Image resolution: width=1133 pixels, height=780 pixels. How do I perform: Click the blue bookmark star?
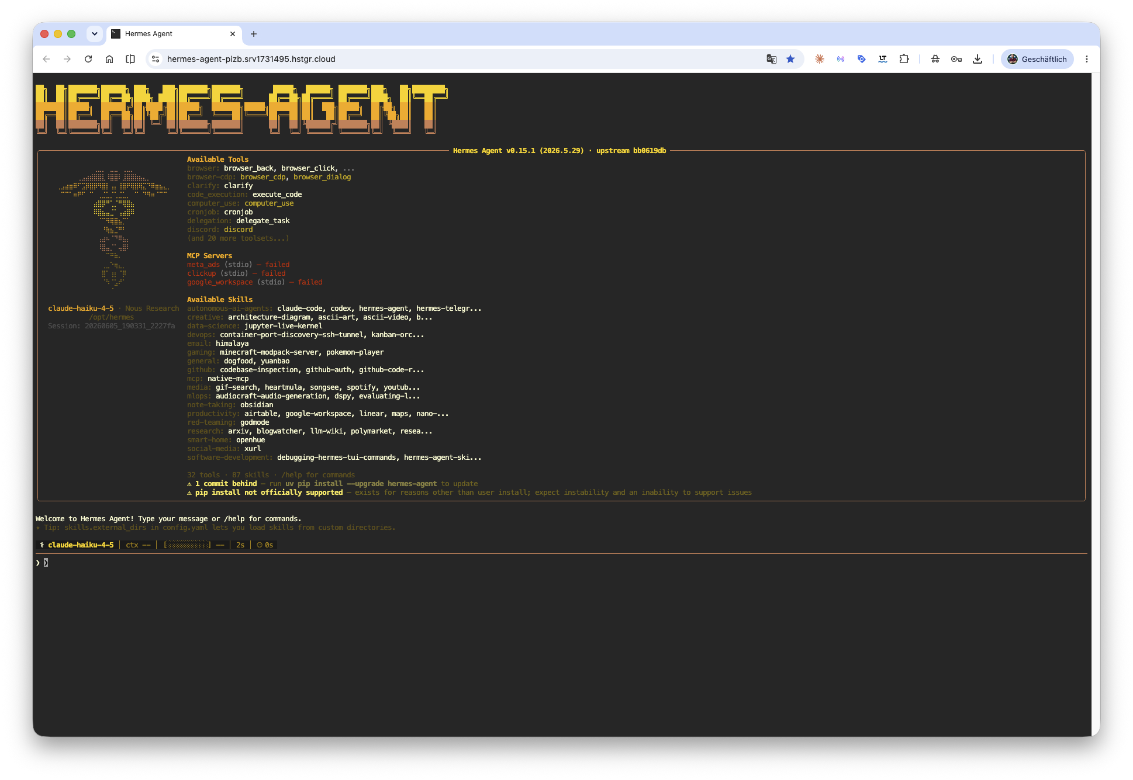click(x=790, y=59)
